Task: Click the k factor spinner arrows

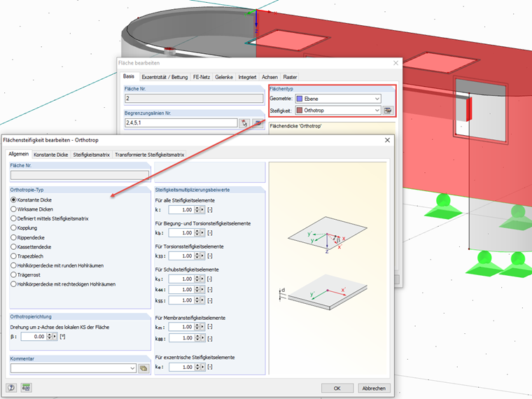Action: (197, 210)
